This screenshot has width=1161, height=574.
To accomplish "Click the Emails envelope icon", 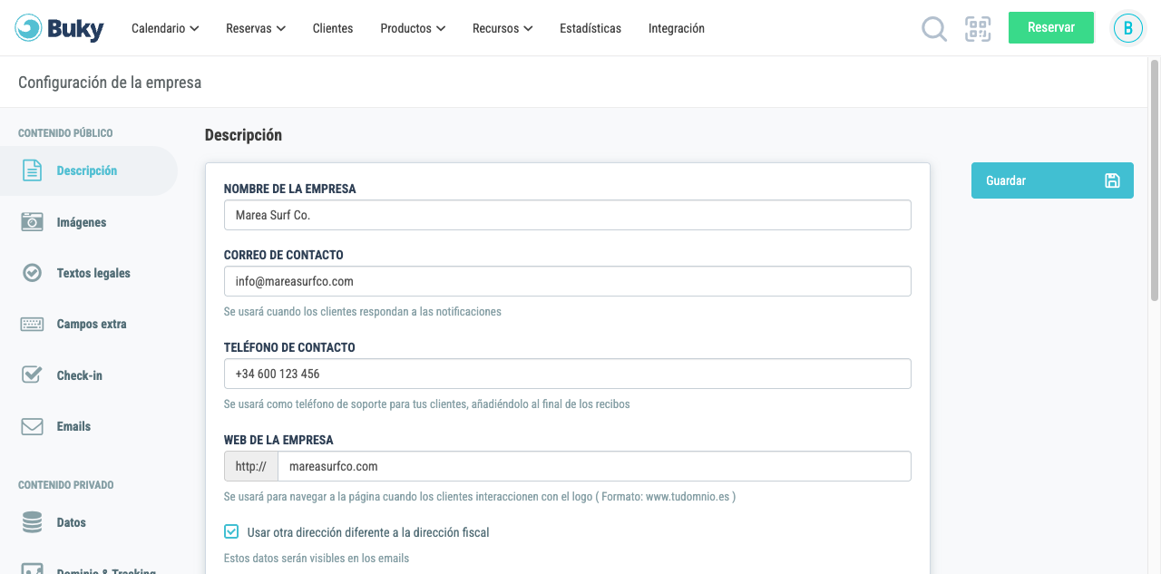I will [32, 426].
